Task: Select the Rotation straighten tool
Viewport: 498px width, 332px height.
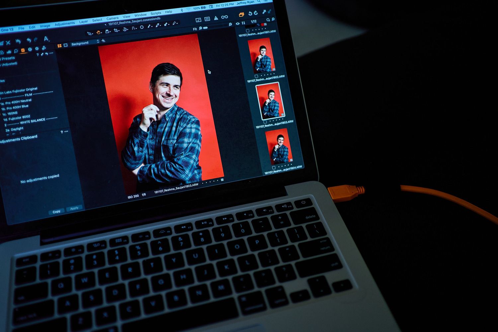Action: pos(124,29)
